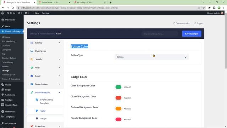Screen dimensions: 227x128
Task: Click Personalization in the breadcrumb
Action: pyautogui.click(x=46, y=34)
